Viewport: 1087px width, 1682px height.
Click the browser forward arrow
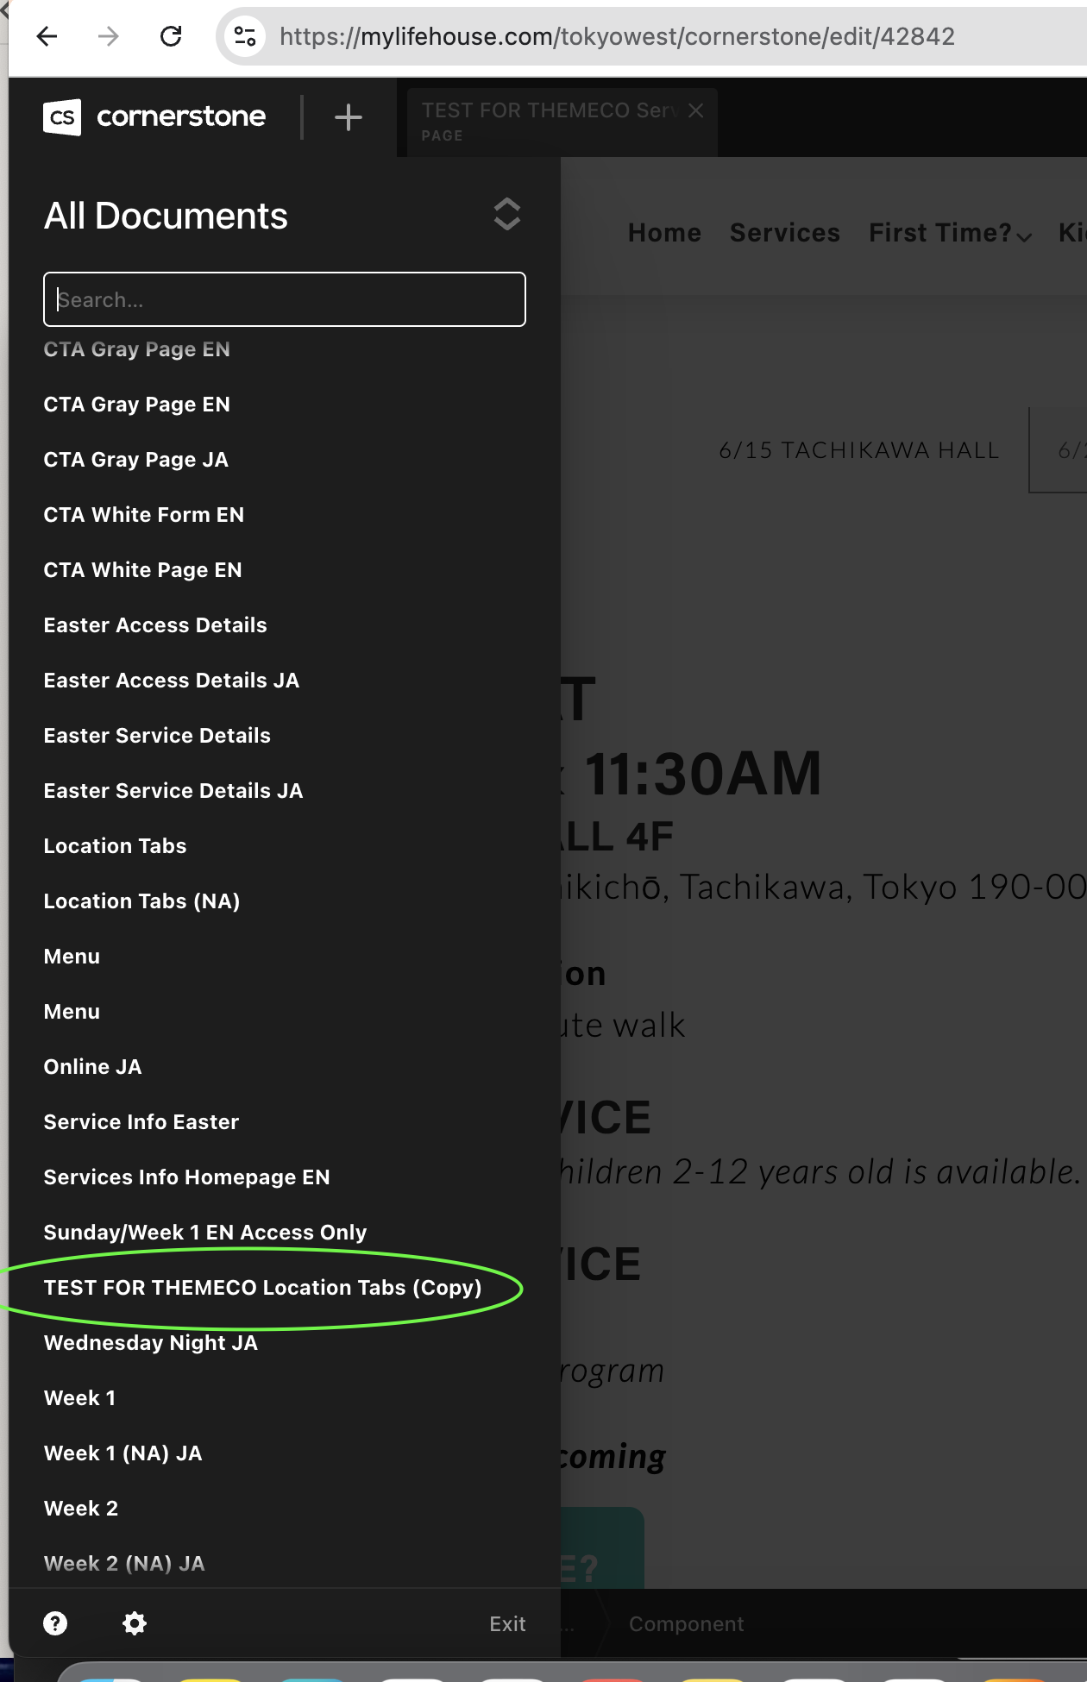[x=109, y=36]
